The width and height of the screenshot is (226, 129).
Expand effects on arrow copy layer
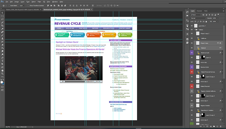[222, 62]
